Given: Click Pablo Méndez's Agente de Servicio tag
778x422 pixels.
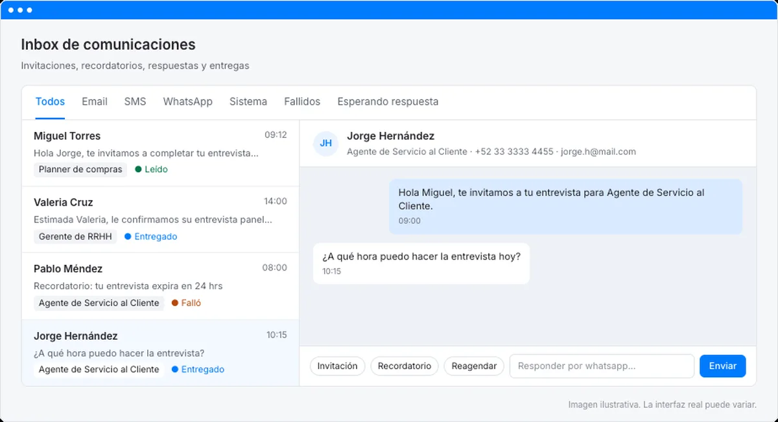Looking at the screenshot, I should point(99,303).
